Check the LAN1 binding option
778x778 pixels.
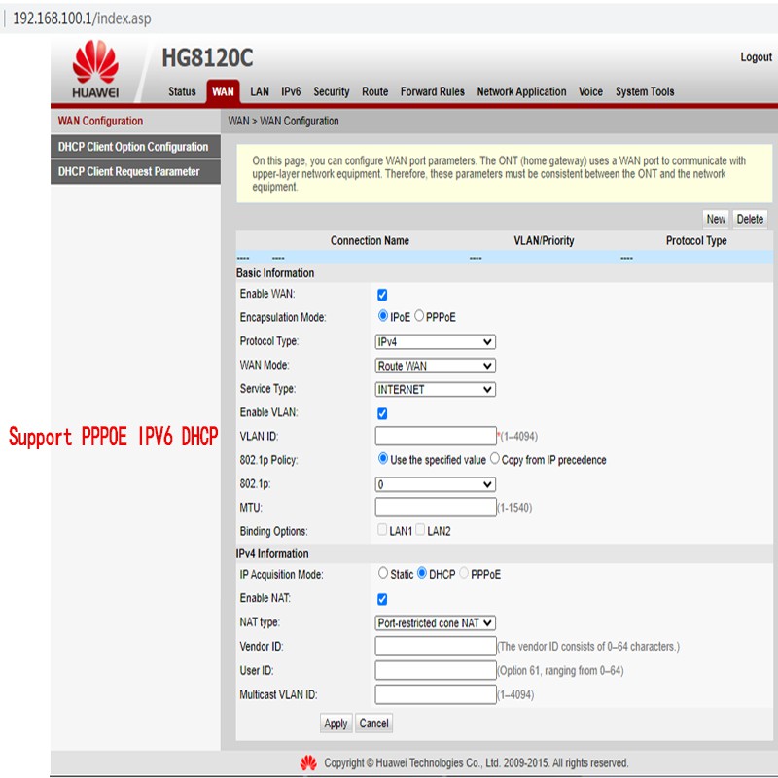click(x=382, y=529)
